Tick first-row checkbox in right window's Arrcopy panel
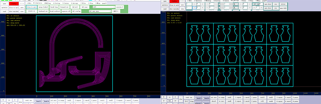This screenshot has width=321, height=104. (x=219, y=4)
